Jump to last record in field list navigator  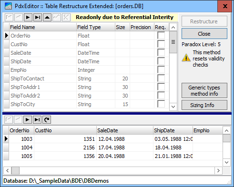(x=38, y=17)
